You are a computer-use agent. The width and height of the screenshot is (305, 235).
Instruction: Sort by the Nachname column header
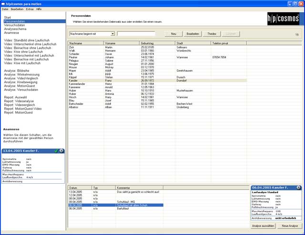(86, 43)
